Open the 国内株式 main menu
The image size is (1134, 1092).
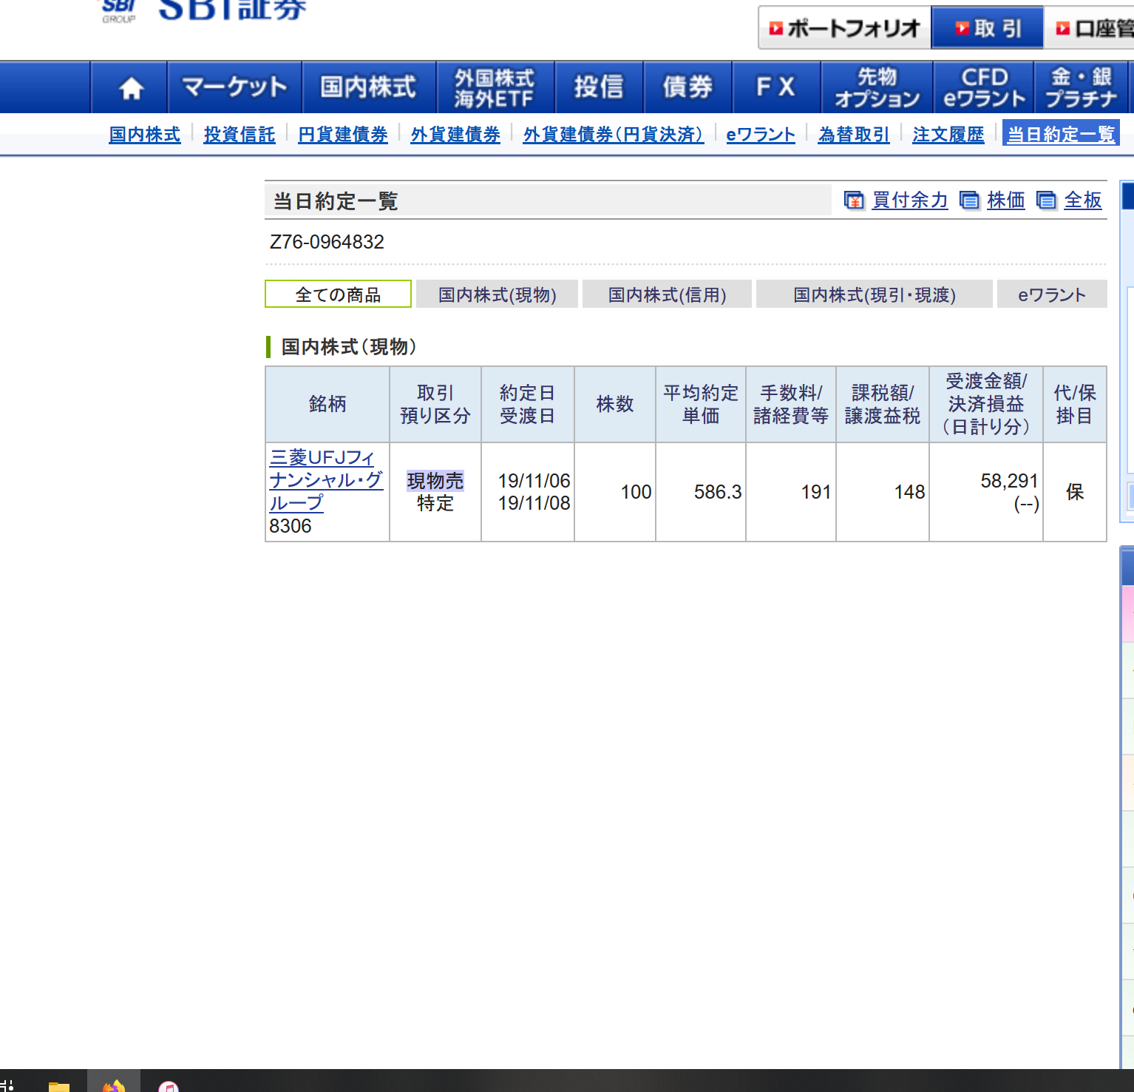368,88
